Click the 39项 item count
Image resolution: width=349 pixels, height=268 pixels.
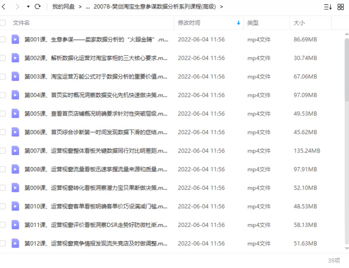334,261
